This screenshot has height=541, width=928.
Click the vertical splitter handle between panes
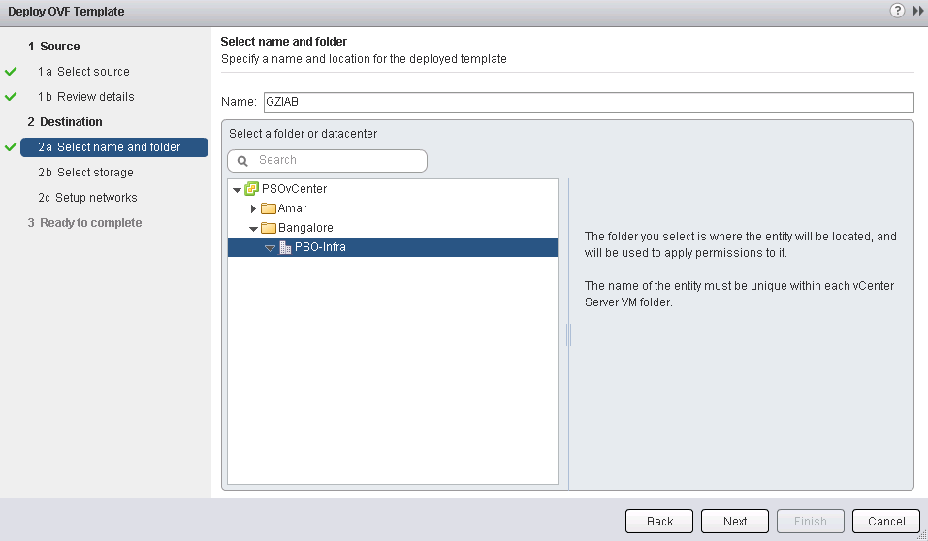[x=568, y=334]
